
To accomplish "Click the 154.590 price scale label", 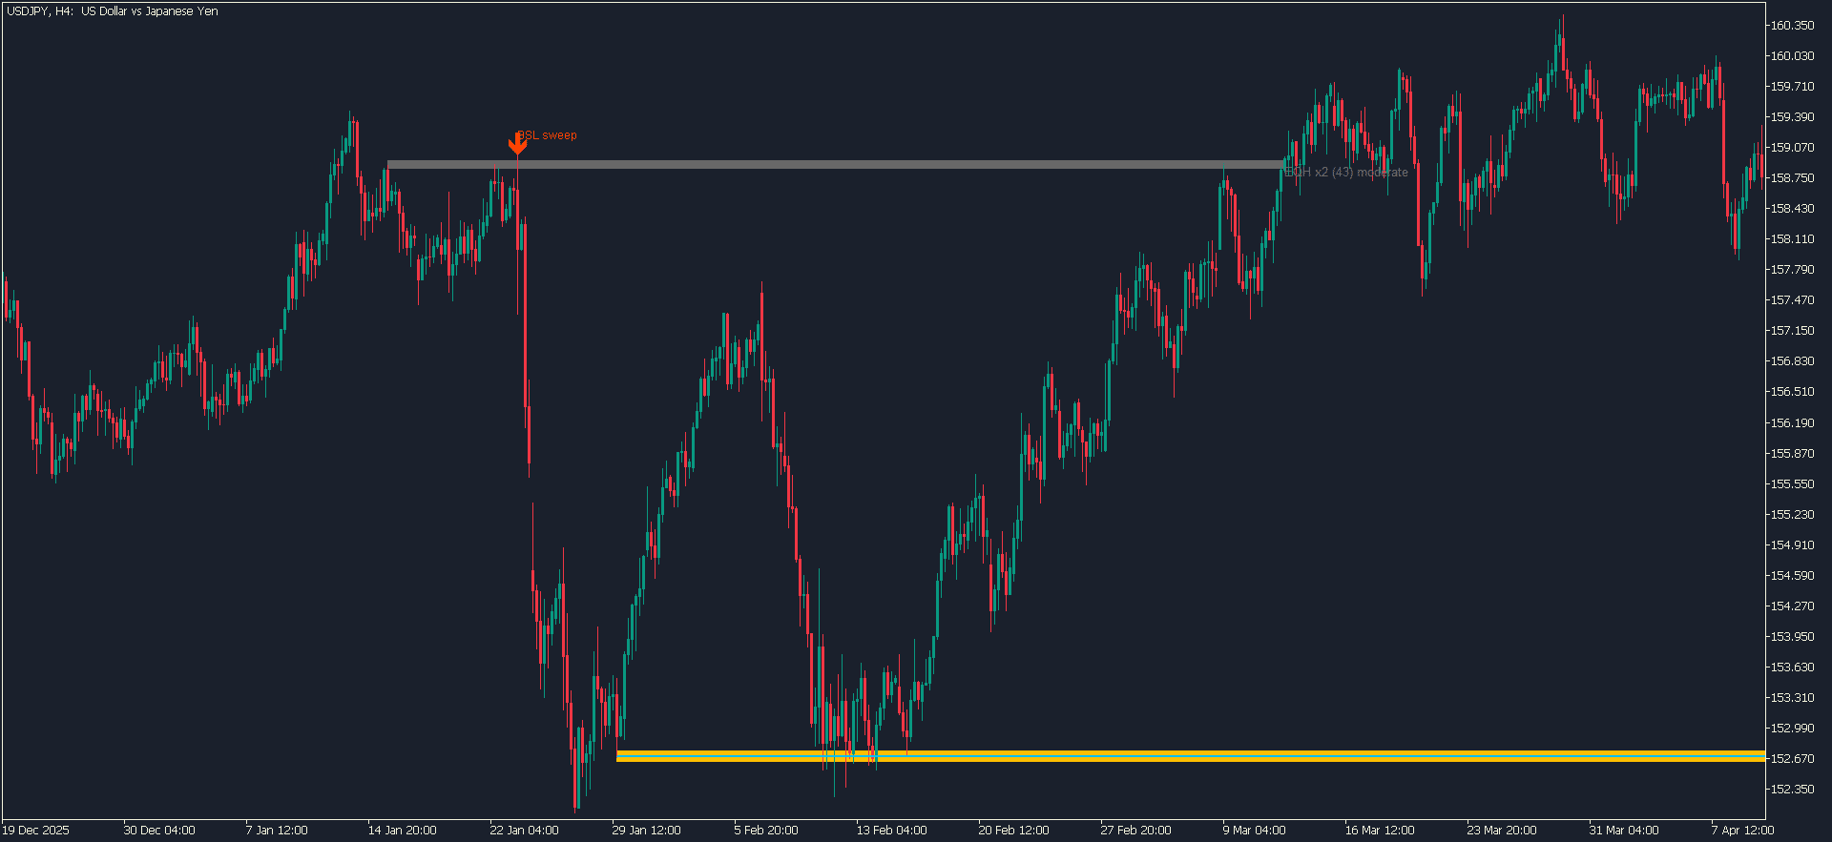I will (x=1792, y=576).
